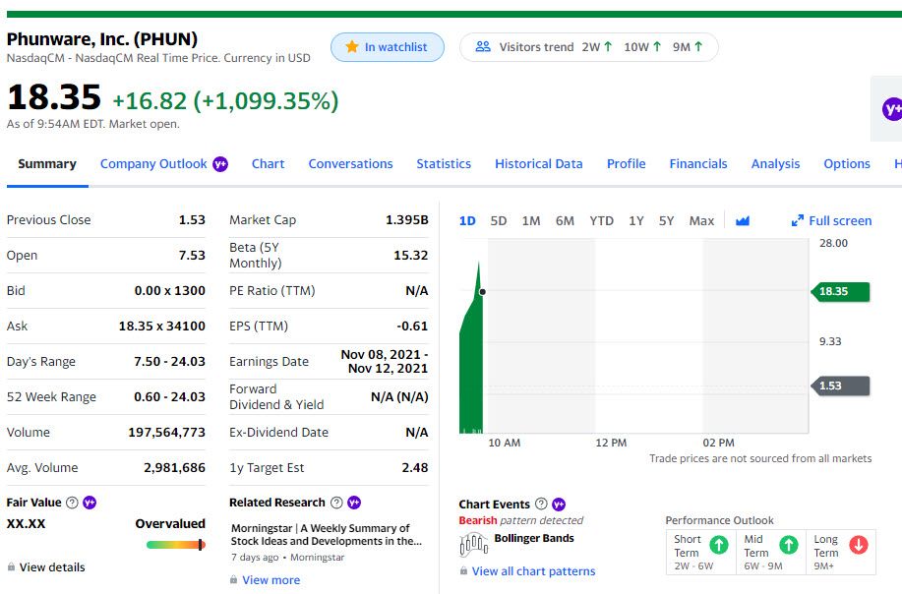Open the Conversations tab
The width and height of the screenshot is (902, 594).
tap(350, 164)
